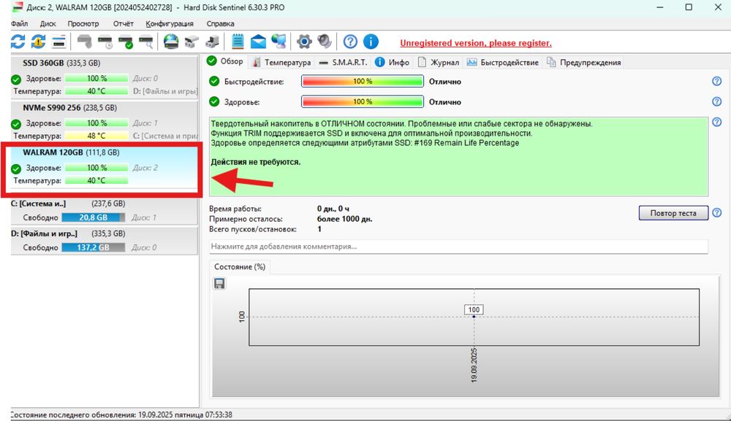Select the SSD 360GB disk entry

click(105, 77)
